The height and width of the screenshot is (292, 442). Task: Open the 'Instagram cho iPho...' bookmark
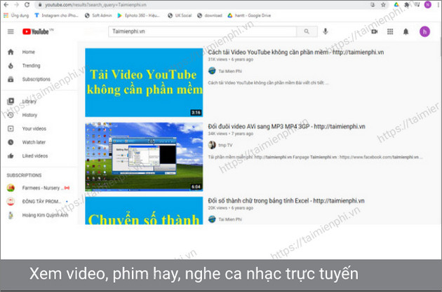tap(56, 15)
